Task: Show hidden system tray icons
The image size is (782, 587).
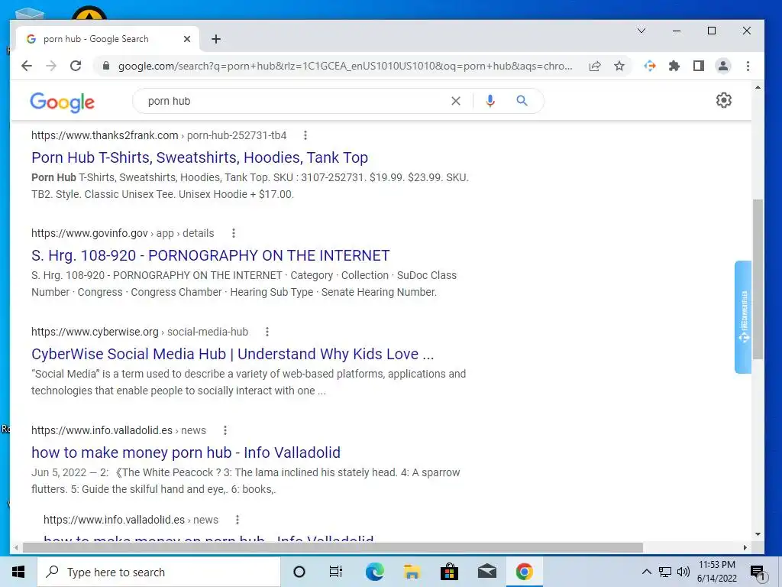Action: [646, 572]
